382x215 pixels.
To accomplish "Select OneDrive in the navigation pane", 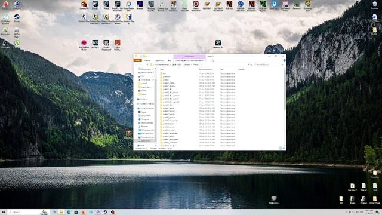I will click(x=144, y=99).
